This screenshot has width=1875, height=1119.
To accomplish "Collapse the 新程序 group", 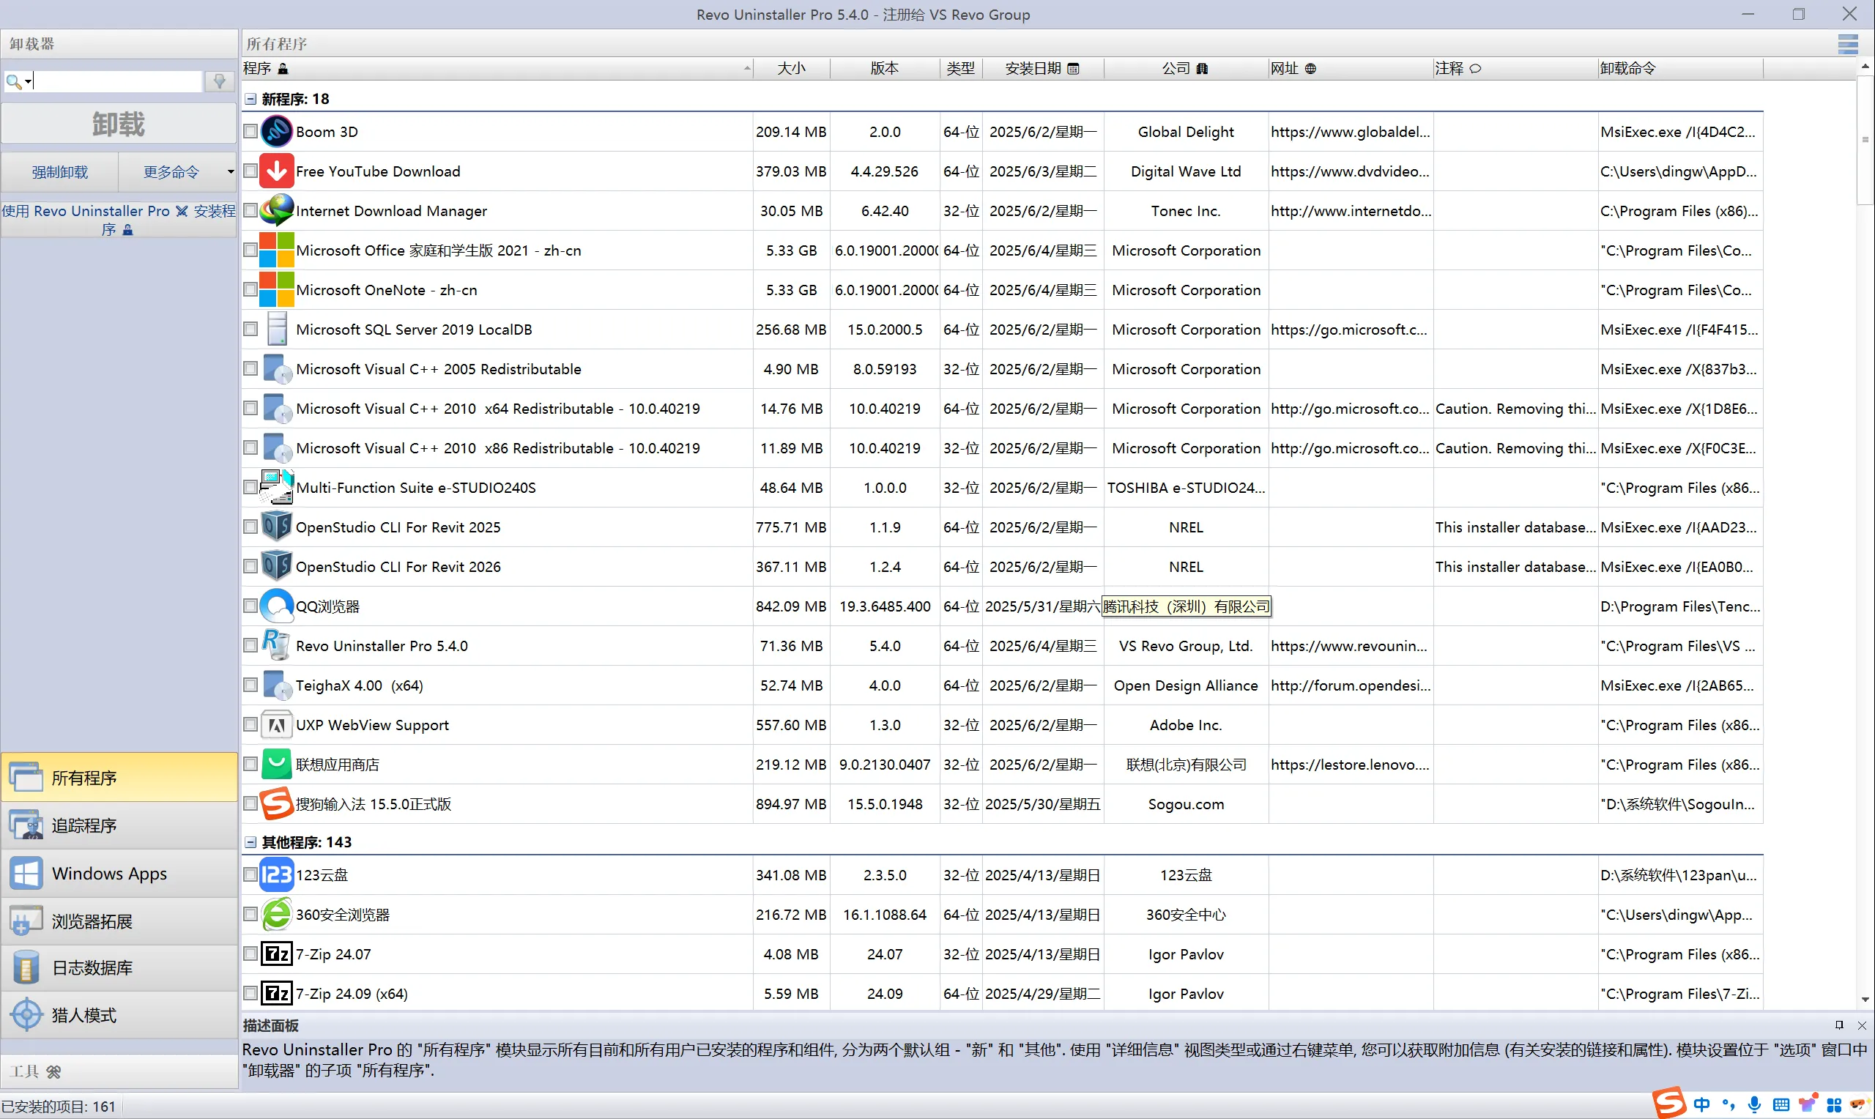I will tap(250, 99).
